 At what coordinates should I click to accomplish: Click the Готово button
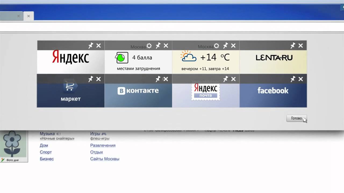pyautogui.click(x=296, y=118)
